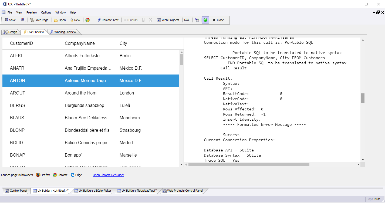The image size is (385, 203).
Task: Open the Help menu
Action: [73, 12]
